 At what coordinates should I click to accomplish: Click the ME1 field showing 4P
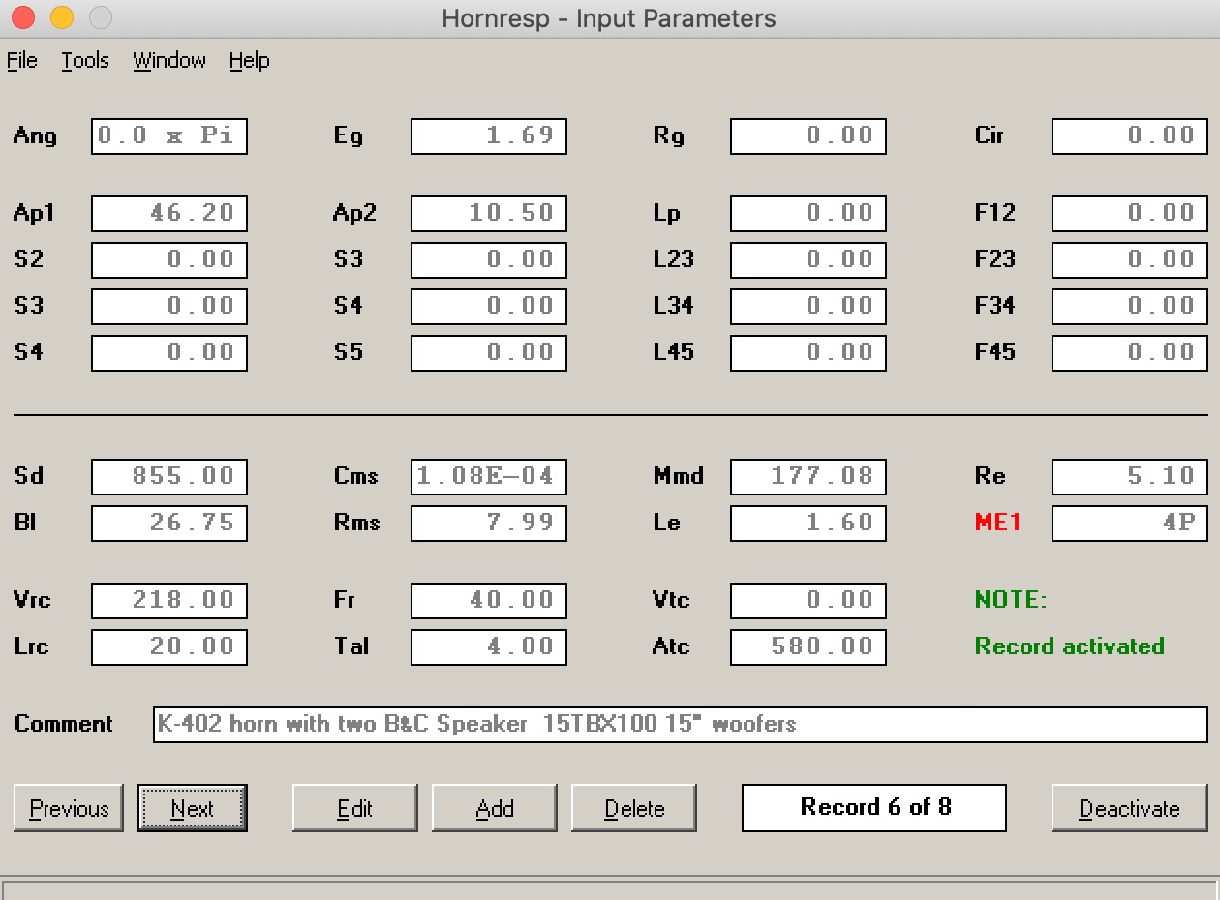[x=1130, y=524]
